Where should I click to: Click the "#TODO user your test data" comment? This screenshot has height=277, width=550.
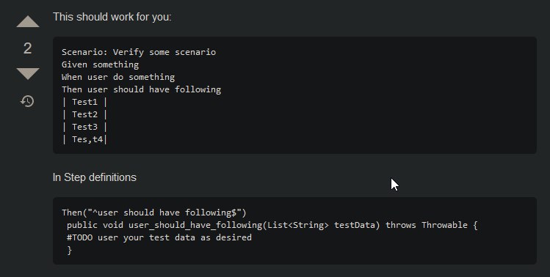[x=131, y=237]
